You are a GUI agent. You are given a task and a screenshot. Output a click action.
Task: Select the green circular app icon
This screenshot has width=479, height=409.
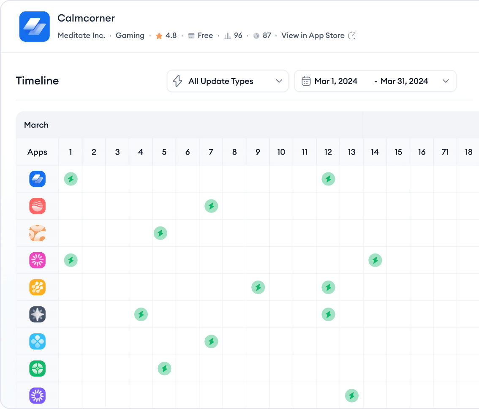38,369
